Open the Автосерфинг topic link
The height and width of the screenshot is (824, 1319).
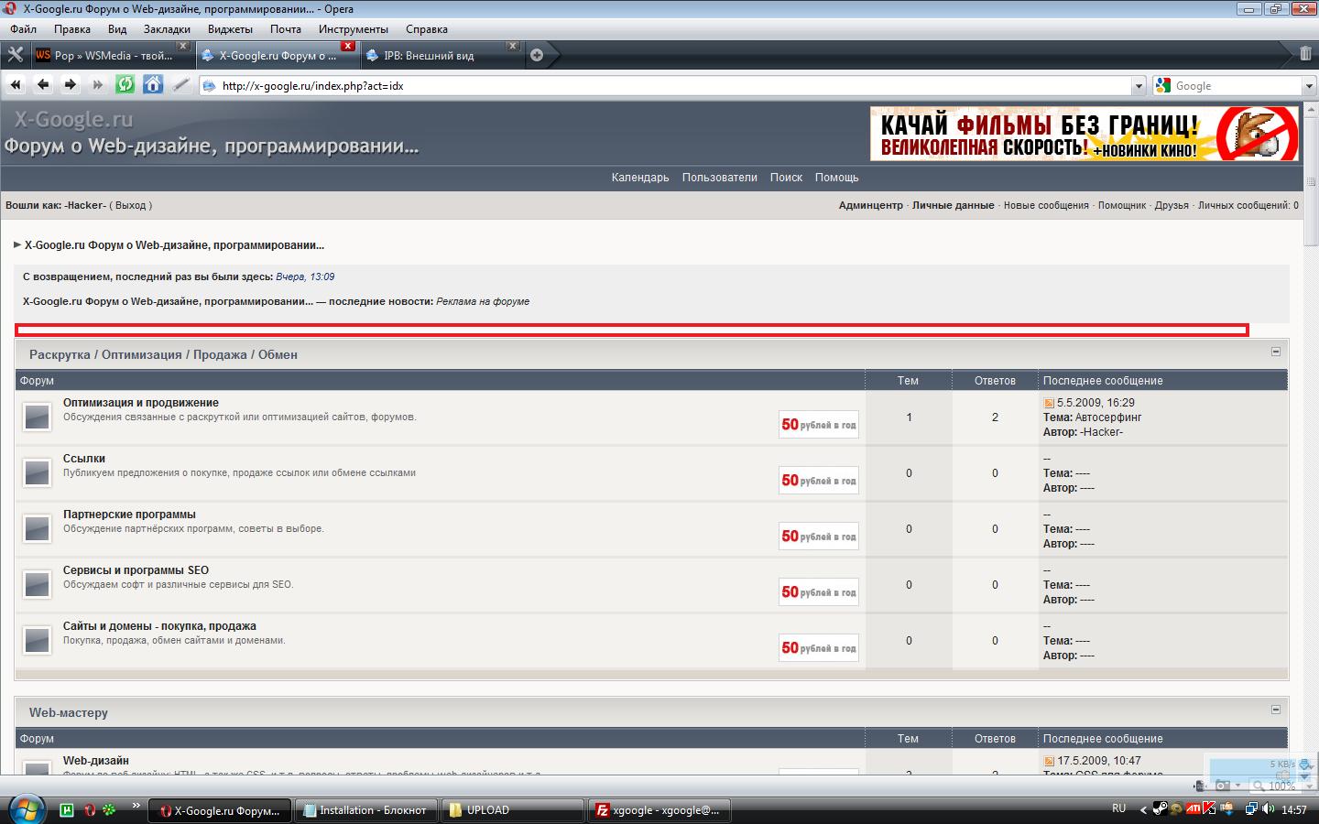1108,417
